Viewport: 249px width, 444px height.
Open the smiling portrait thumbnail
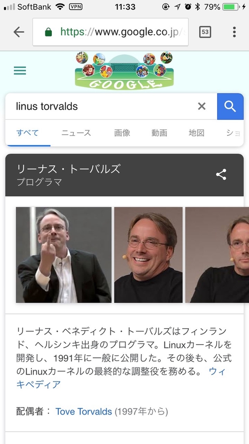(x=148, y=255)
